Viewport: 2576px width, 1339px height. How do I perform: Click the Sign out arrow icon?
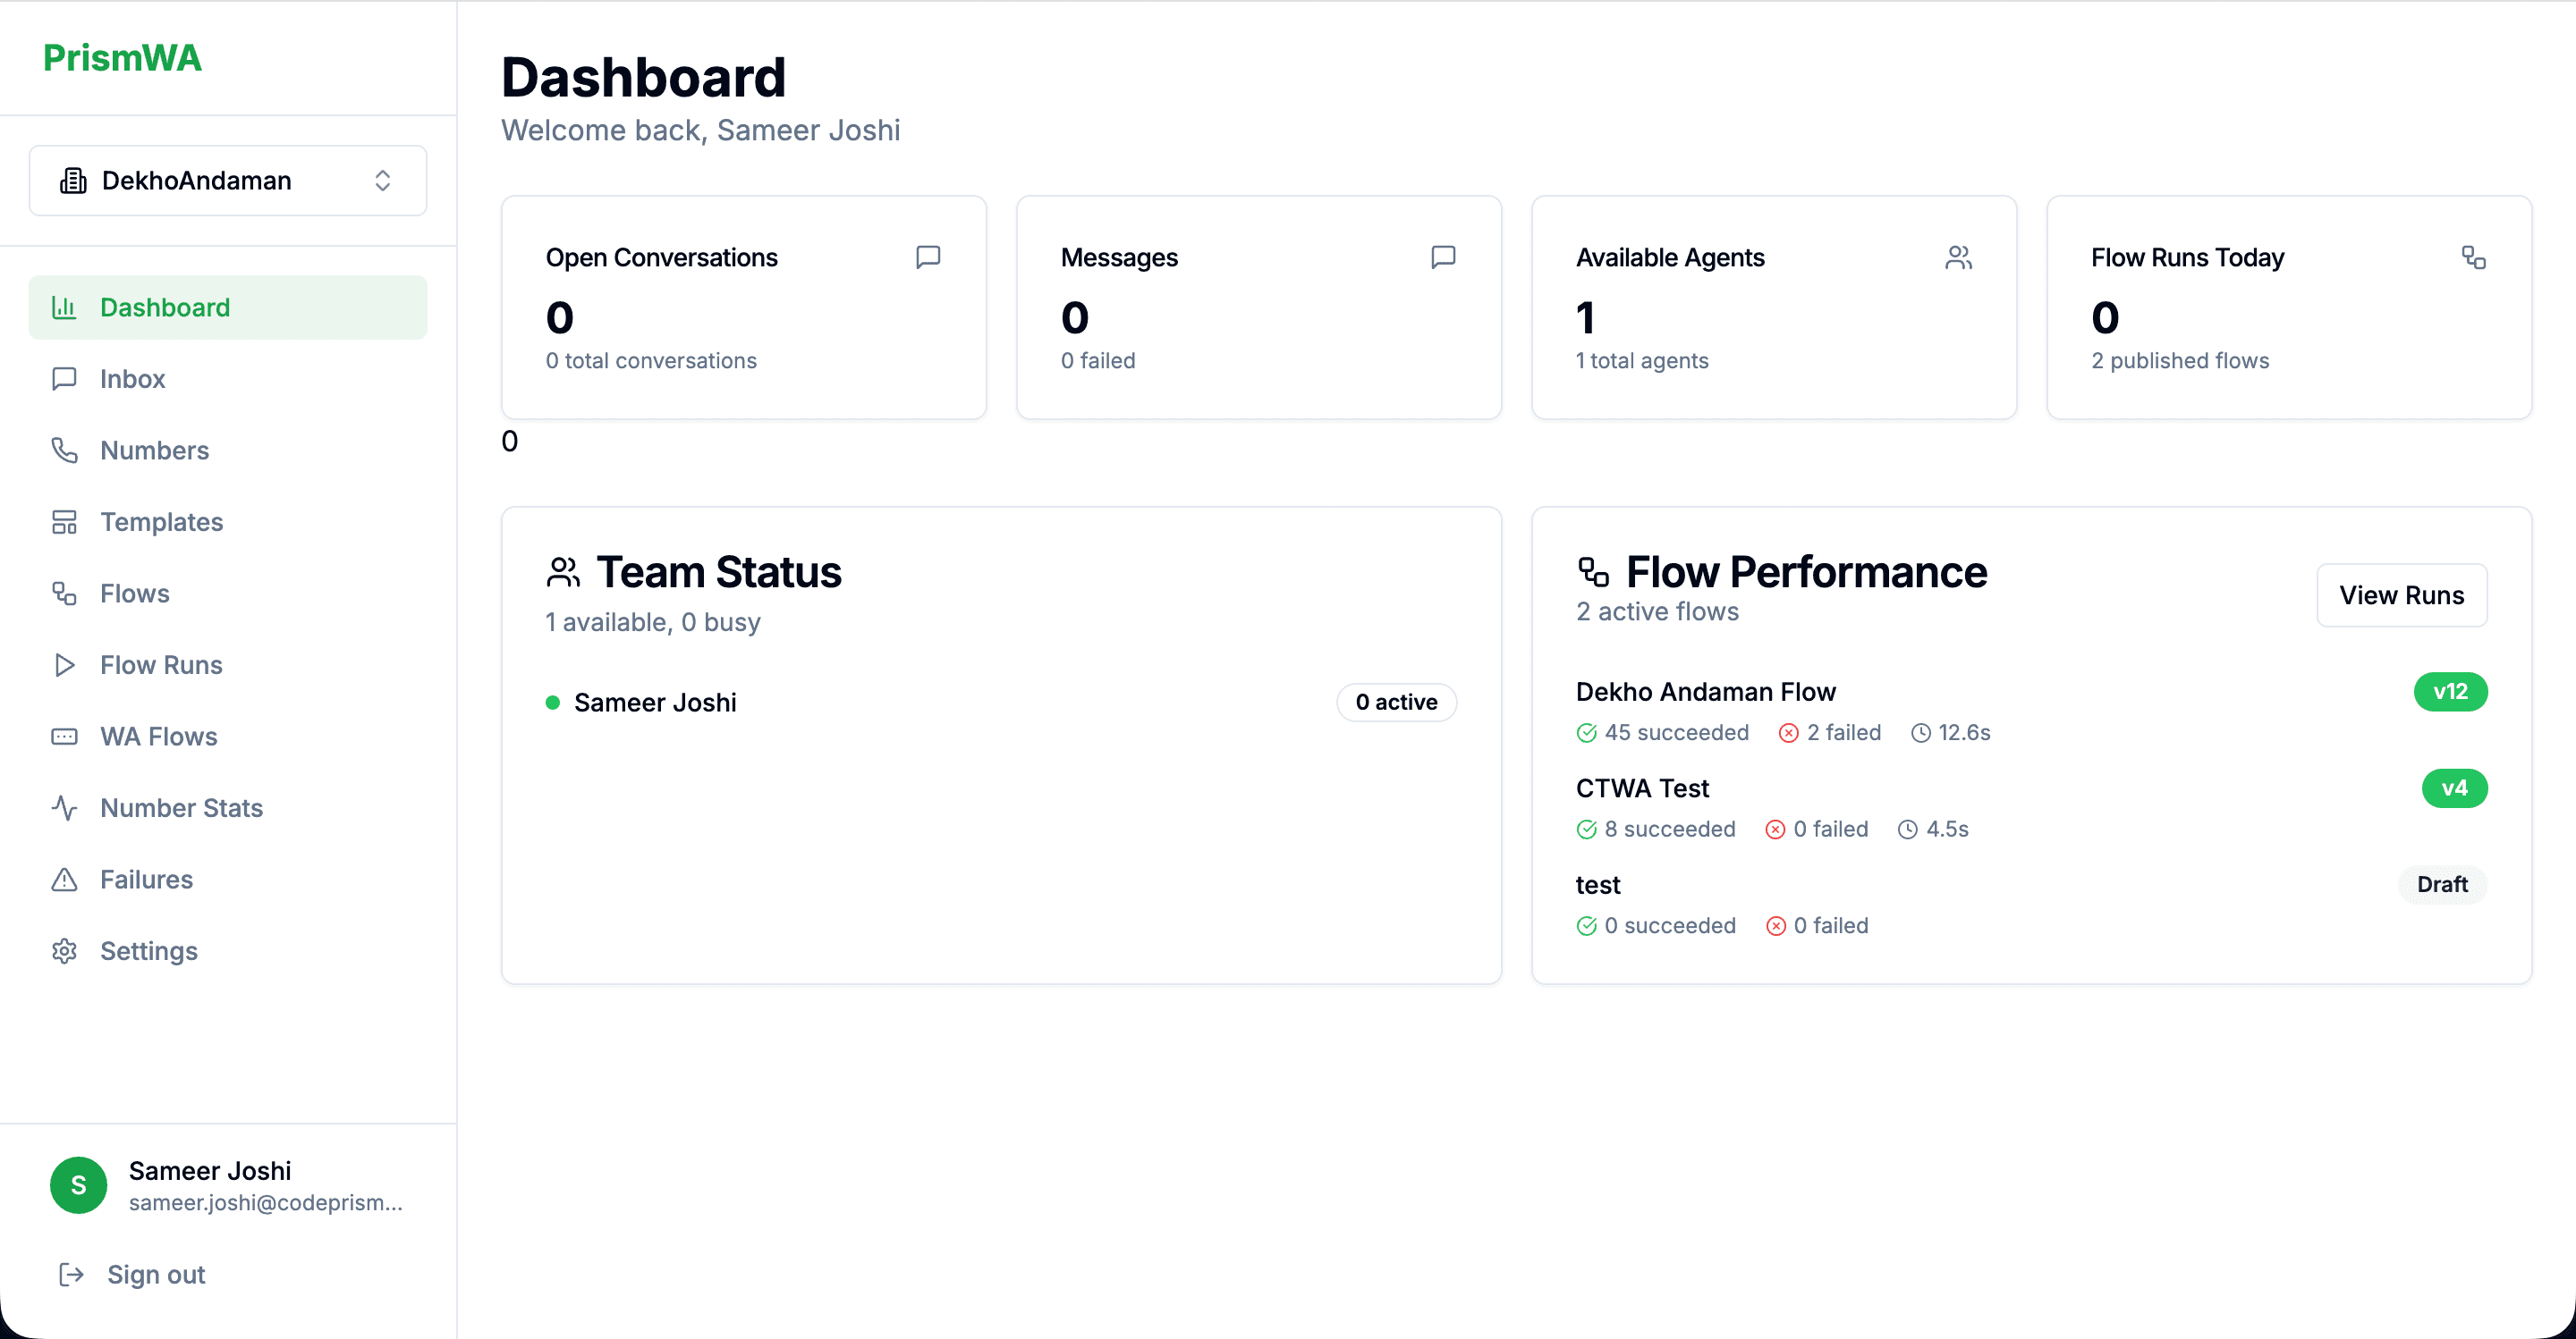point(71,1274)
